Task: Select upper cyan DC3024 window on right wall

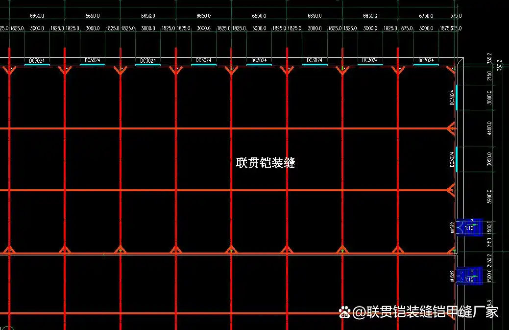Action: [x=457, y=97]
